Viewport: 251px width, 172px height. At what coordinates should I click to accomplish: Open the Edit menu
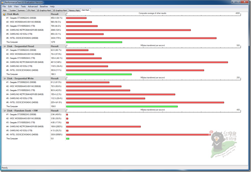(x=10, y=7)
